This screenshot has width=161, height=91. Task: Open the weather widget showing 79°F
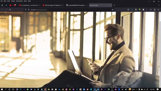pos(132,89)
